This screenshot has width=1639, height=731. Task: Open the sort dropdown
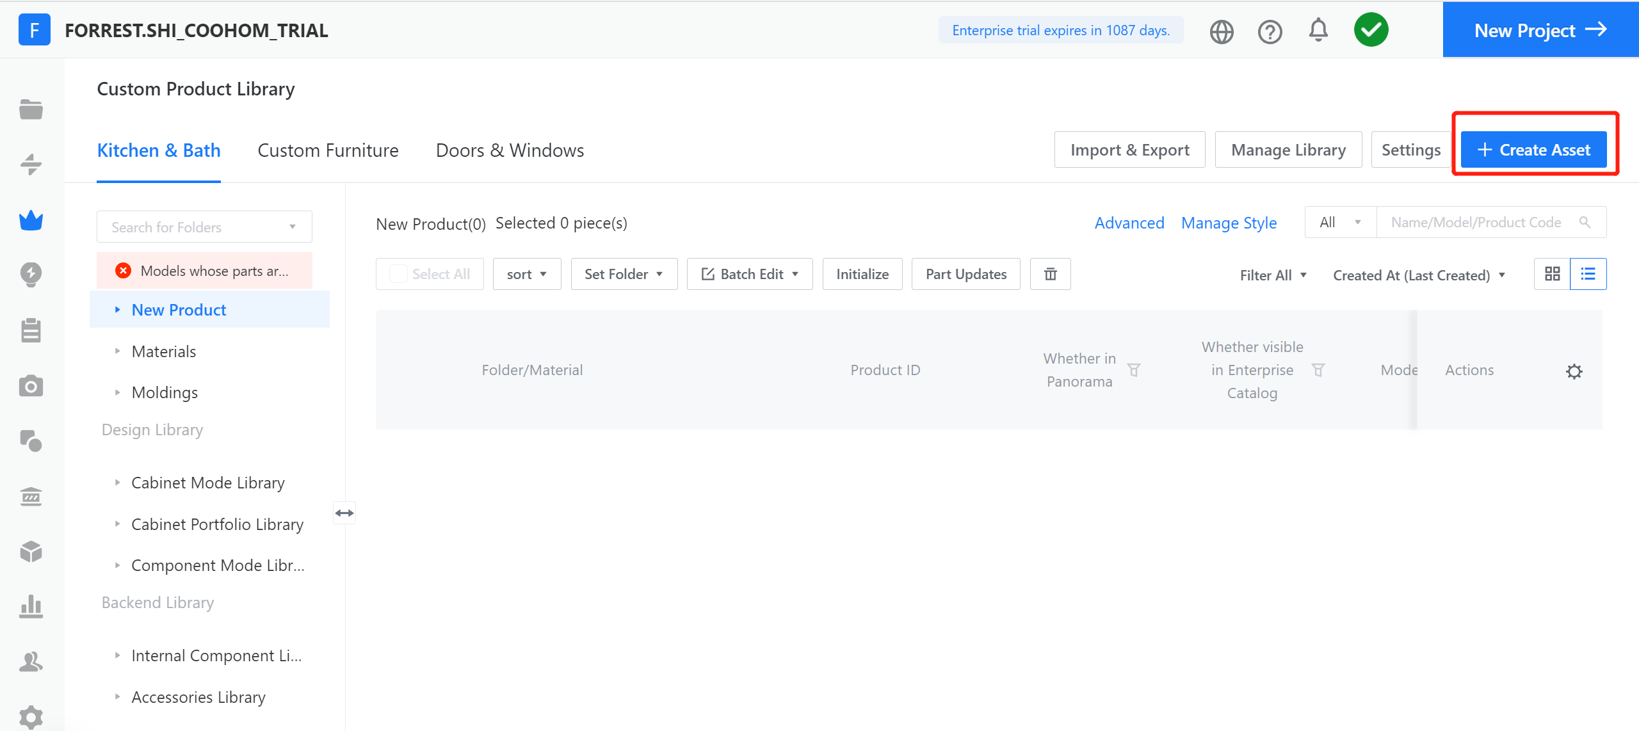[526, 275]
